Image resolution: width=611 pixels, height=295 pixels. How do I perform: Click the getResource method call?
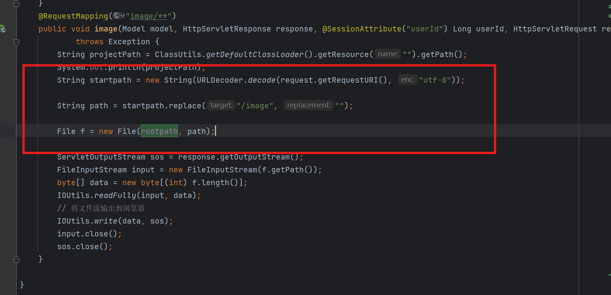(343, 54)
